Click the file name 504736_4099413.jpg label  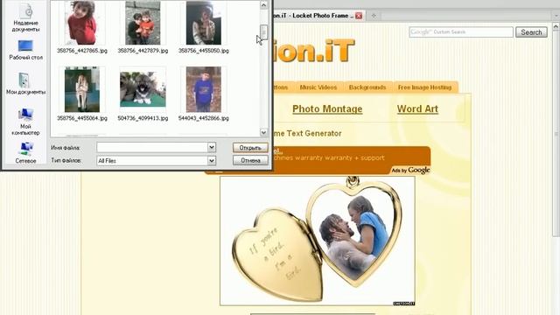coord(143,118)
